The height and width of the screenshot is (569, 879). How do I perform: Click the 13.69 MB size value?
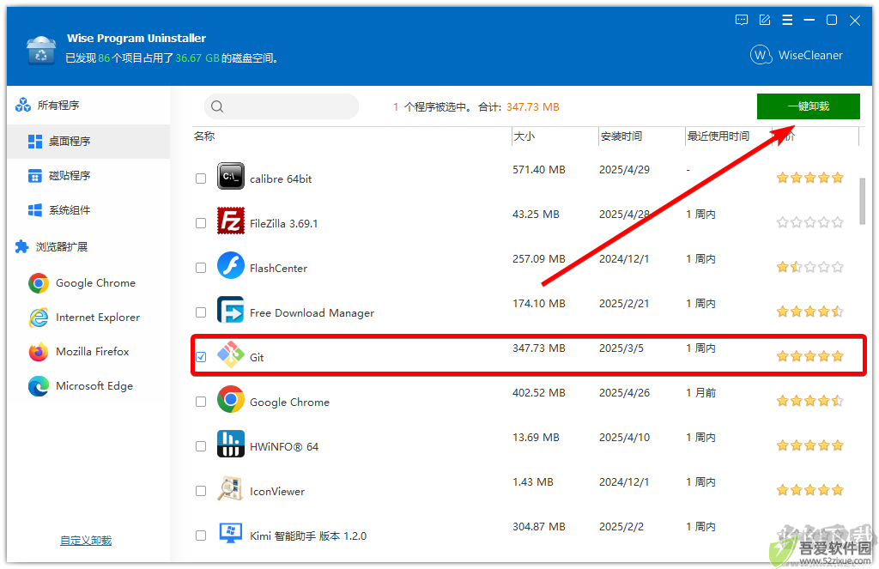click(536, 437)
